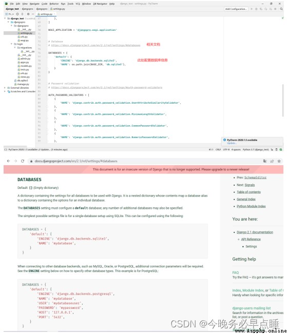Click the share icon in address bar
The image size is (287, 334).
272,161
